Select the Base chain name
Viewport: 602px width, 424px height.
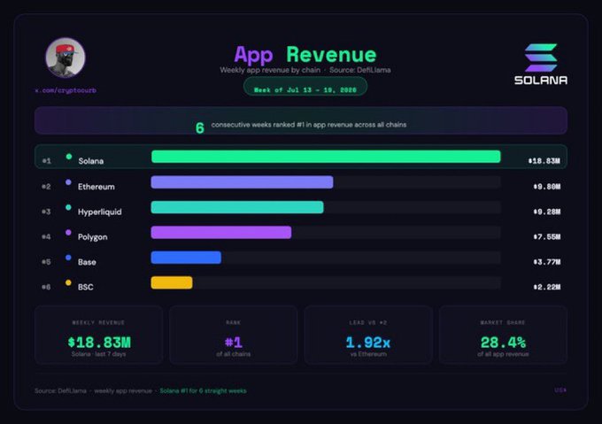(x=87, y=262)
